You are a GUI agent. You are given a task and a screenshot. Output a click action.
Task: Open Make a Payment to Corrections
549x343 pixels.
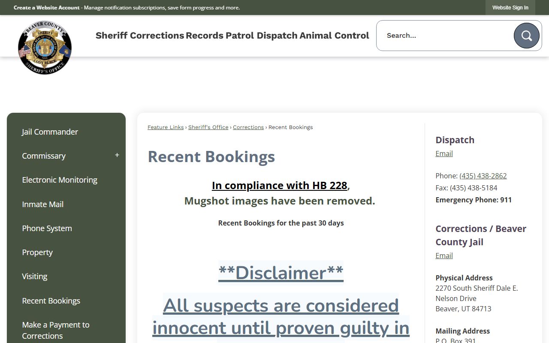[x=56, y=330]
